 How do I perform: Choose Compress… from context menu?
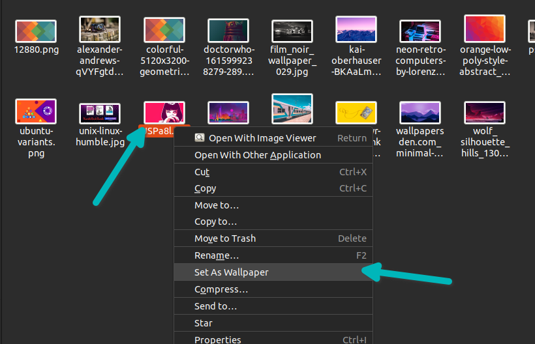pyautogui.click(x=273, y=289)
